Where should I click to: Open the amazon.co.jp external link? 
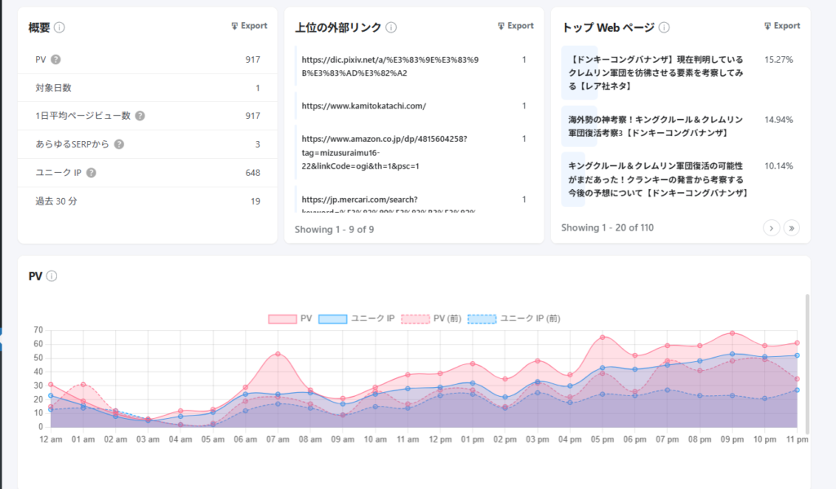[x=385, y=152]
